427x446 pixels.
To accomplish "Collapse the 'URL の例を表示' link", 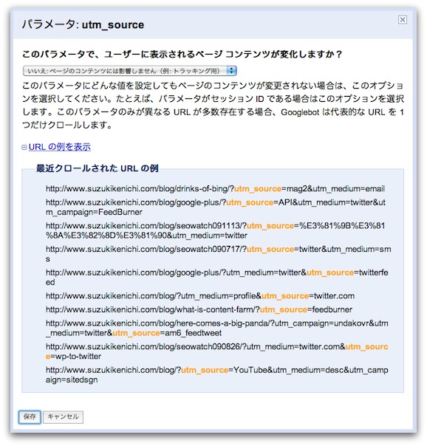I will 59,147.
